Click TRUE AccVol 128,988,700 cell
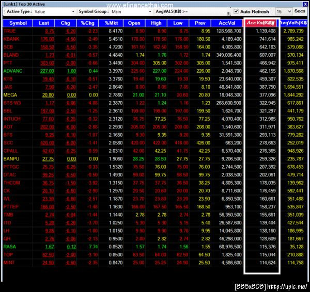This screenshot has height=292, width=310. [229, 31]
